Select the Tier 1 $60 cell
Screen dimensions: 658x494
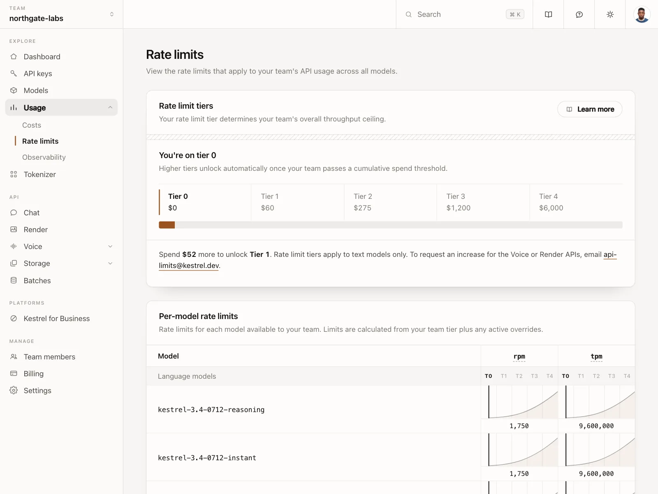click(298, 202)
